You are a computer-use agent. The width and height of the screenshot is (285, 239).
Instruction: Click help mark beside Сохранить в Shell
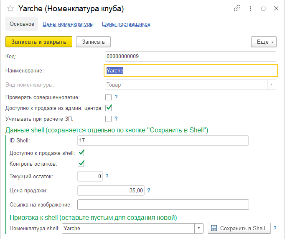[275, 228]
